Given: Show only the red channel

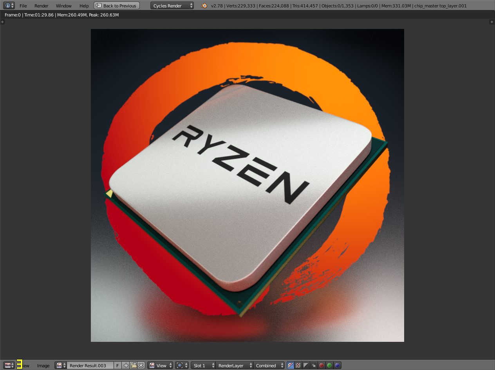Looking at the screenshot, I should point(322,365).
